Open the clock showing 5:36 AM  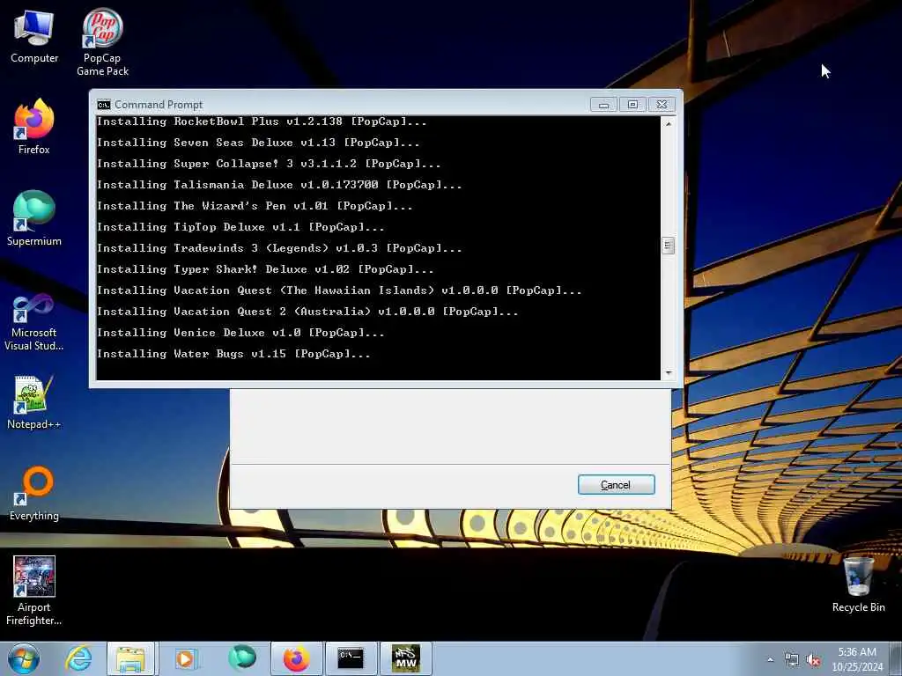(x=857, y=659)
